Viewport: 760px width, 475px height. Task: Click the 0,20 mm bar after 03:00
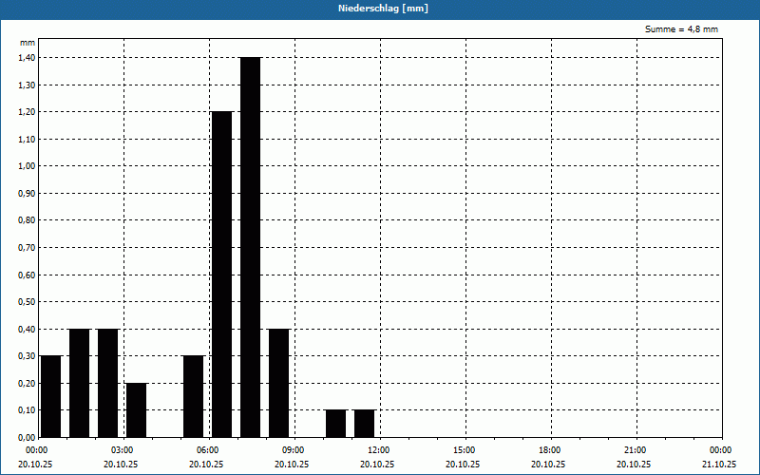point(136,410)
